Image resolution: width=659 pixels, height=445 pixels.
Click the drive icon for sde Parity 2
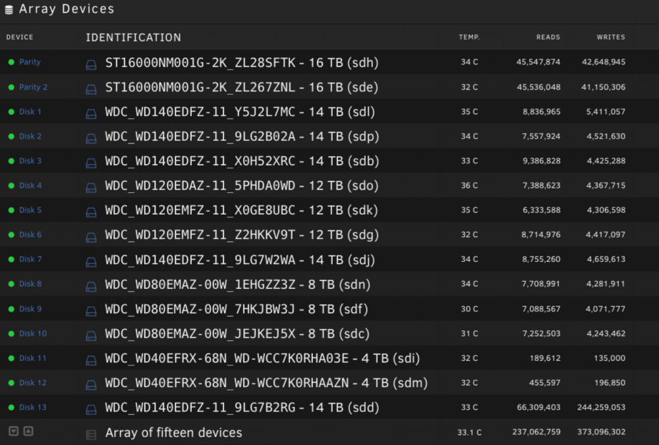pyautogui.click(x=91, y=90)
